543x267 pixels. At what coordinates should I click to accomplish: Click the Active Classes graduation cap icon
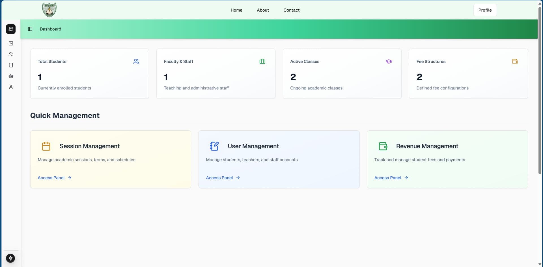(x=389, y=62)
